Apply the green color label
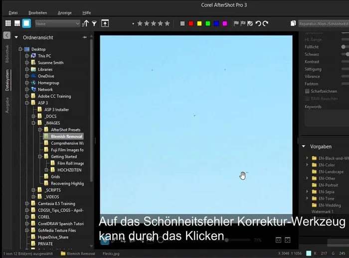The width and height of the screenshot is (349, 258). (208, 23)
